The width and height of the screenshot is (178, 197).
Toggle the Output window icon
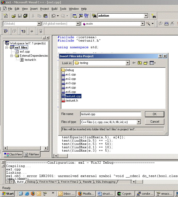(x=81, y=16)
